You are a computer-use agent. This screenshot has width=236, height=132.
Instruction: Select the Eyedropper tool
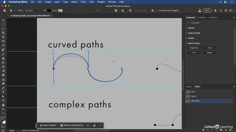(x=3, y=45)
